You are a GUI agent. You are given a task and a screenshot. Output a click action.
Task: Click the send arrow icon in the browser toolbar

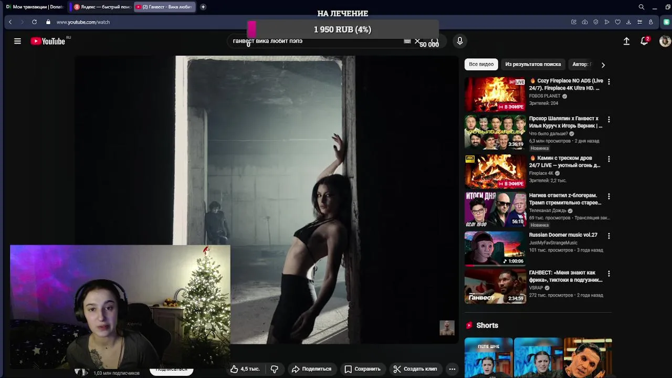pyautogui.click(x=607, y=22)
